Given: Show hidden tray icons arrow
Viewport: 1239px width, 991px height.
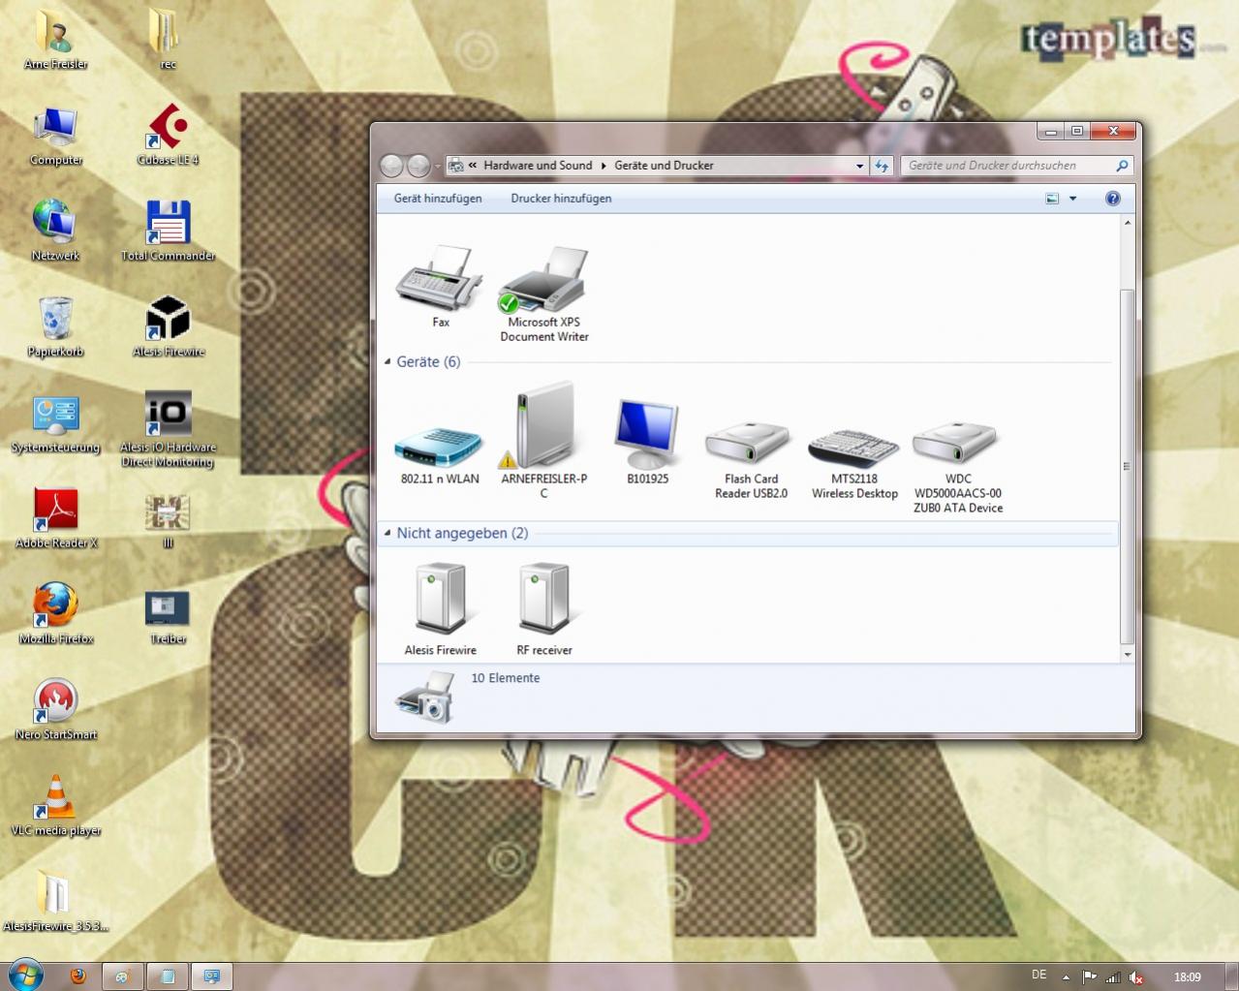Looking at the screenshot, I should tap(1066, 977).
